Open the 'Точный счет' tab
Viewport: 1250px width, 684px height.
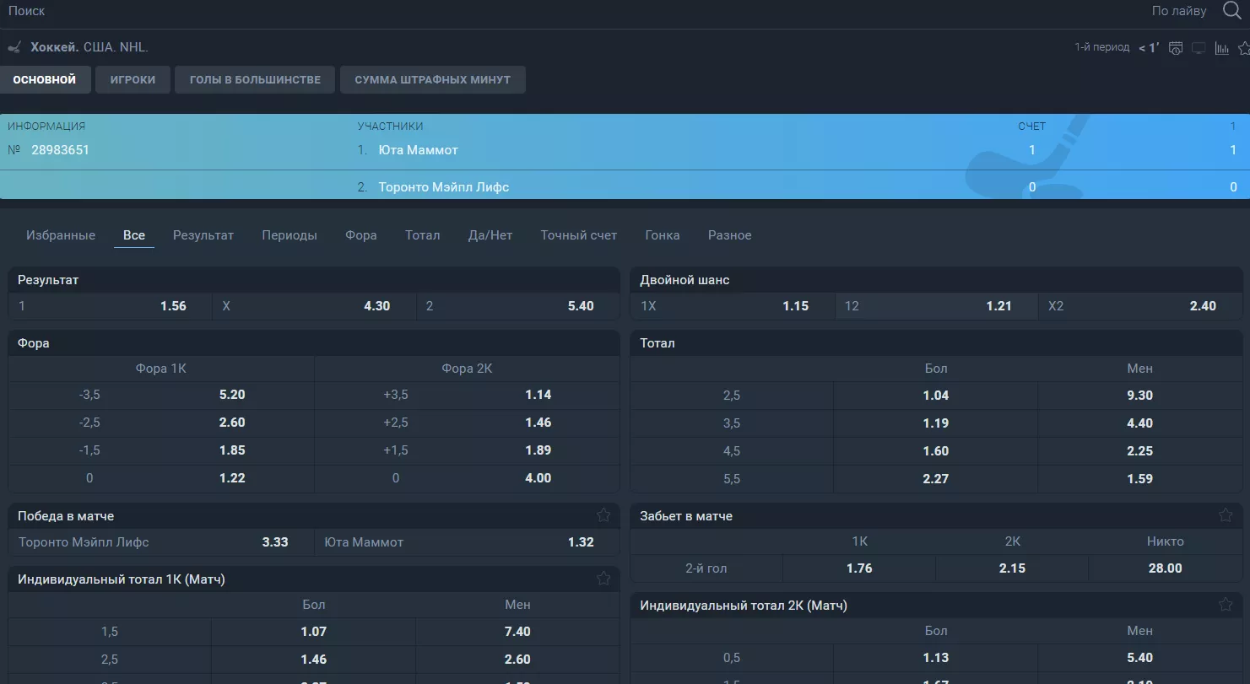point(578,235)
